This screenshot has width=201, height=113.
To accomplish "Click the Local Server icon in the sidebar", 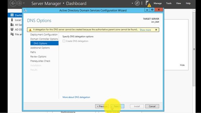I will (x=12, y=20).
